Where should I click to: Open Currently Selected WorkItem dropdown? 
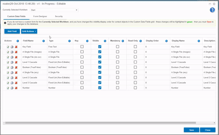[54, 10]
